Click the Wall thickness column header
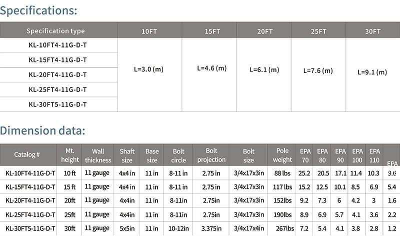This screenshot has width=400, height=241. (98, 155)
